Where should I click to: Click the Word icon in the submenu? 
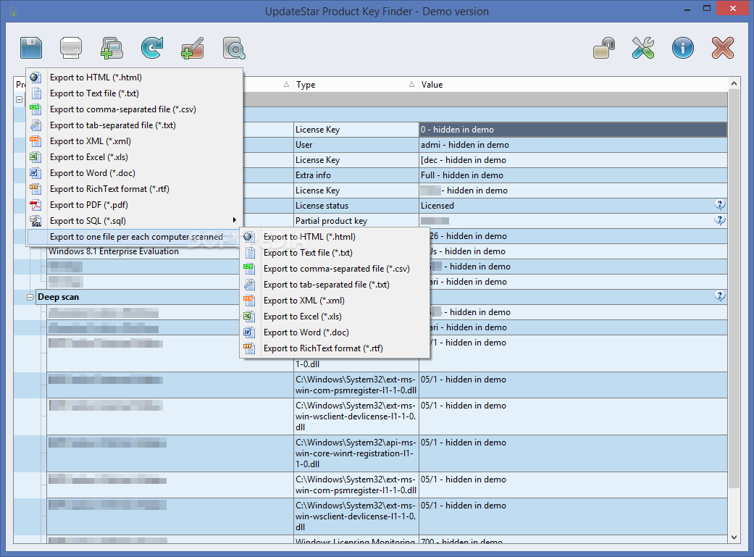[x=248, y=332]
